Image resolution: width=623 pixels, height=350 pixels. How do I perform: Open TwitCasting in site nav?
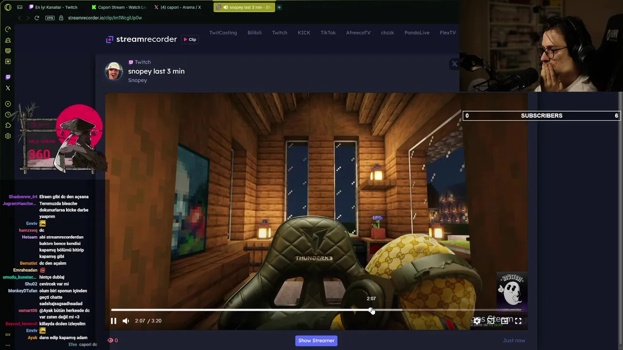pyautogui.click(x=223, y=33)
